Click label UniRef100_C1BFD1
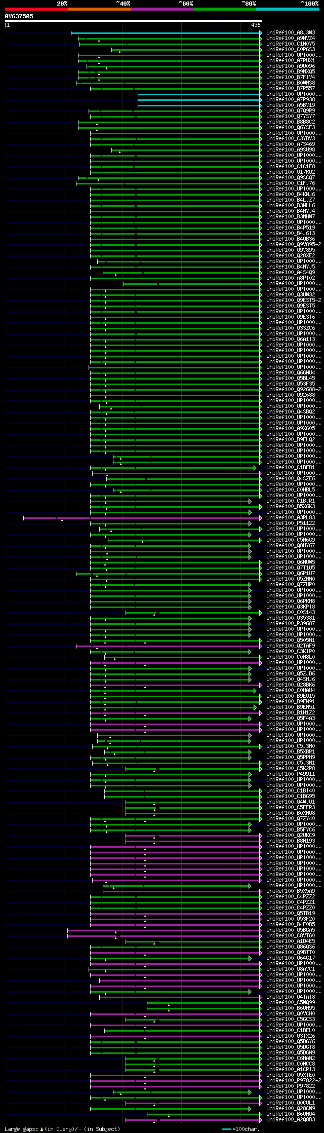Image resolution: width=324 pixels, height=1133 pixels. click(291, 468)
